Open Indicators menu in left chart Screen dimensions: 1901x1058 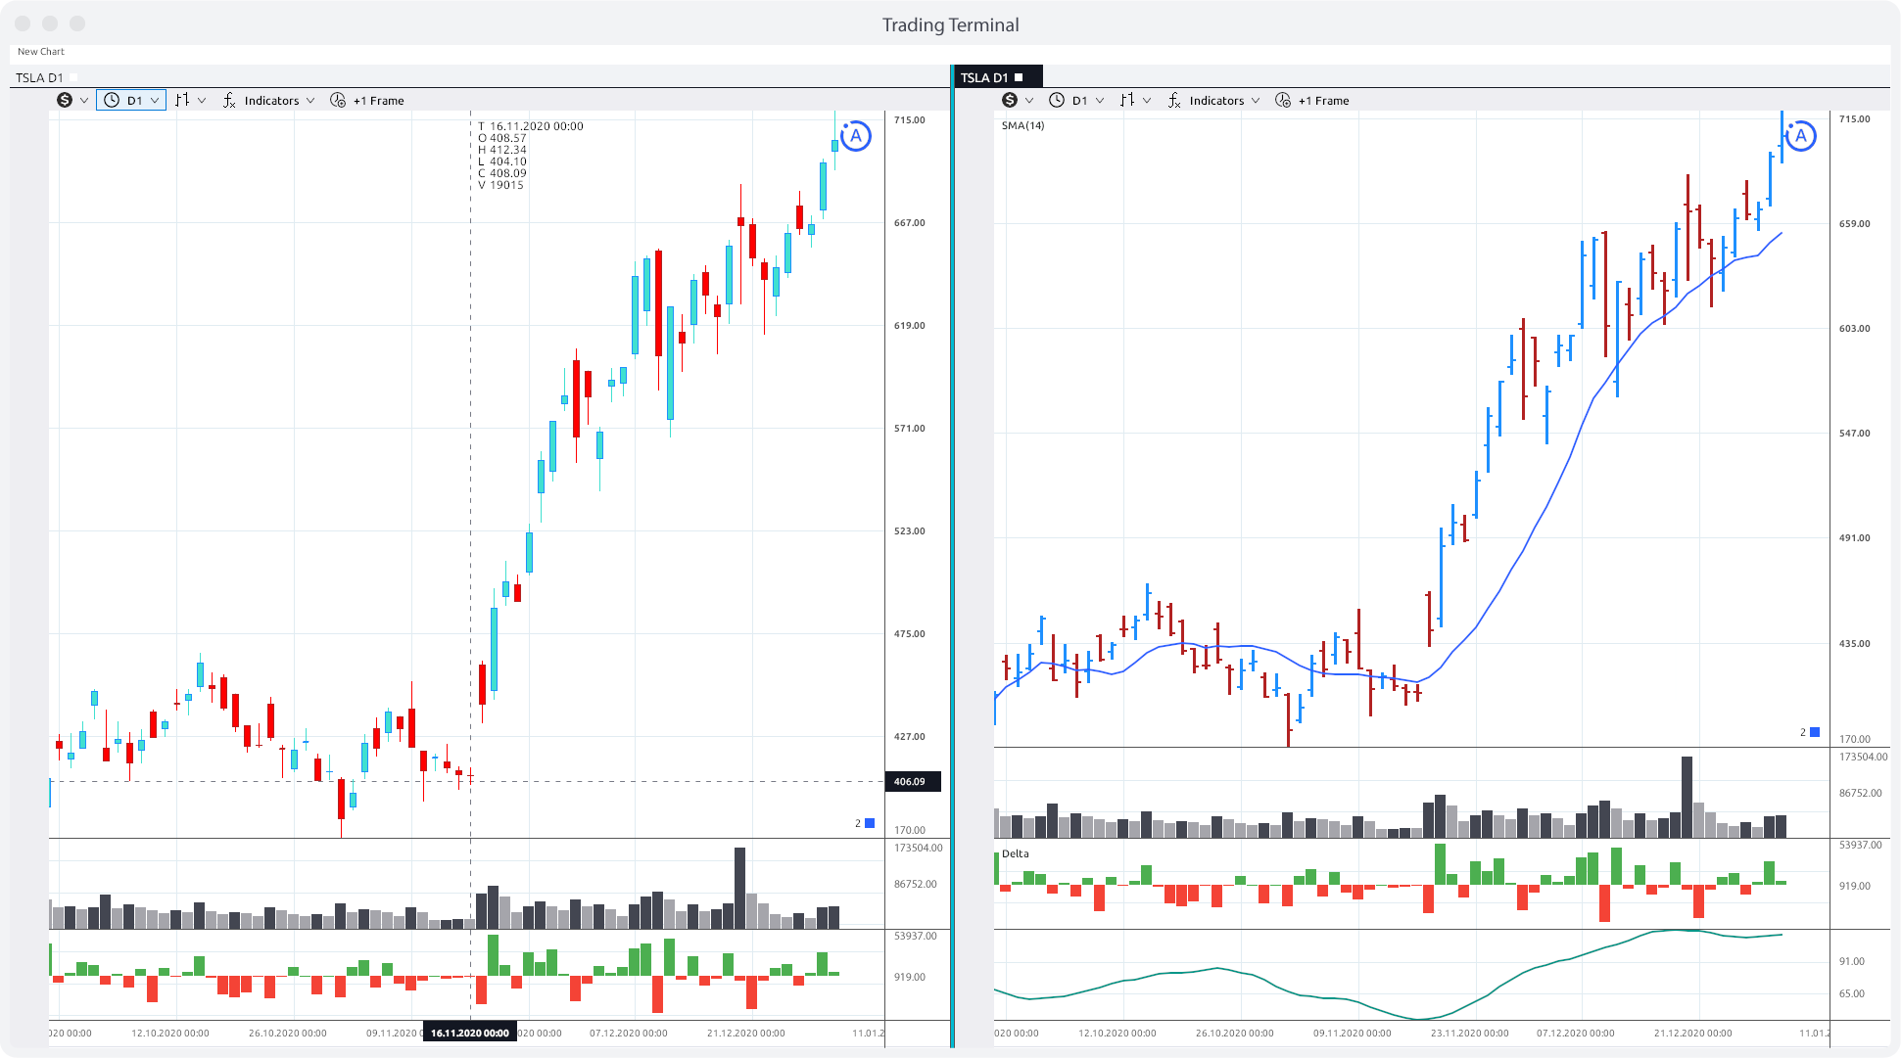click(271, 101)
